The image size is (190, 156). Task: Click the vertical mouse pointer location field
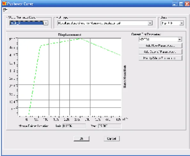pyautogui.click(x=109, y=126)
